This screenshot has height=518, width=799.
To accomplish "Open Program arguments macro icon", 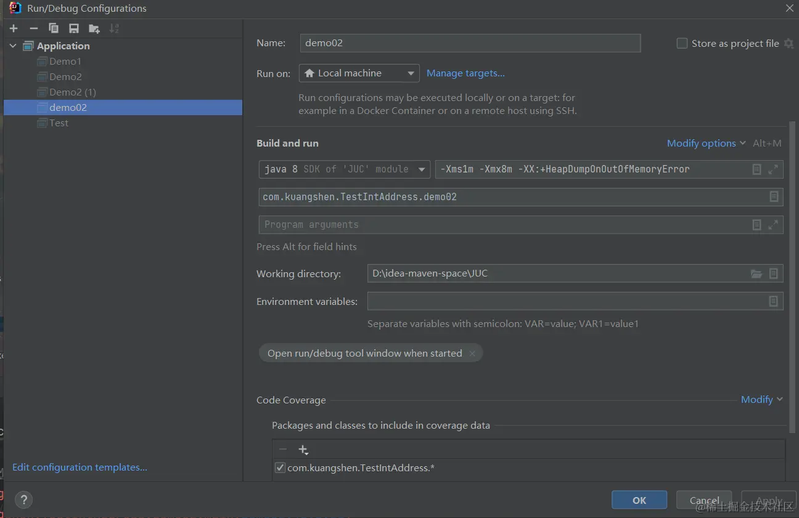I will 756,225.
